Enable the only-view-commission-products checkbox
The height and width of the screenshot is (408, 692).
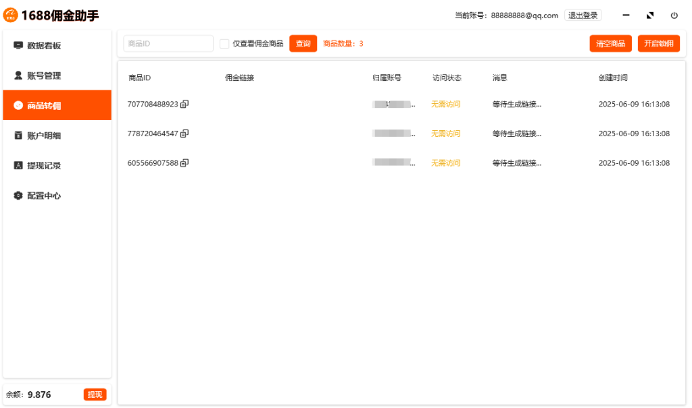coord(224,44)
